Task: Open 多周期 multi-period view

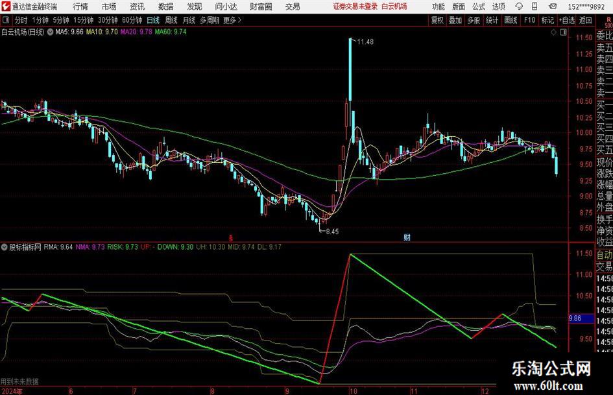Action: pyautogui.click(x=210, y=20)
